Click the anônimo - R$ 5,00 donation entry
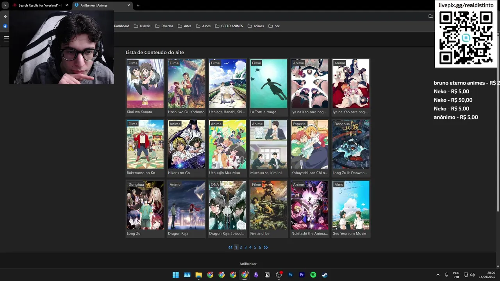500x281 pixels. click(456, 117)
